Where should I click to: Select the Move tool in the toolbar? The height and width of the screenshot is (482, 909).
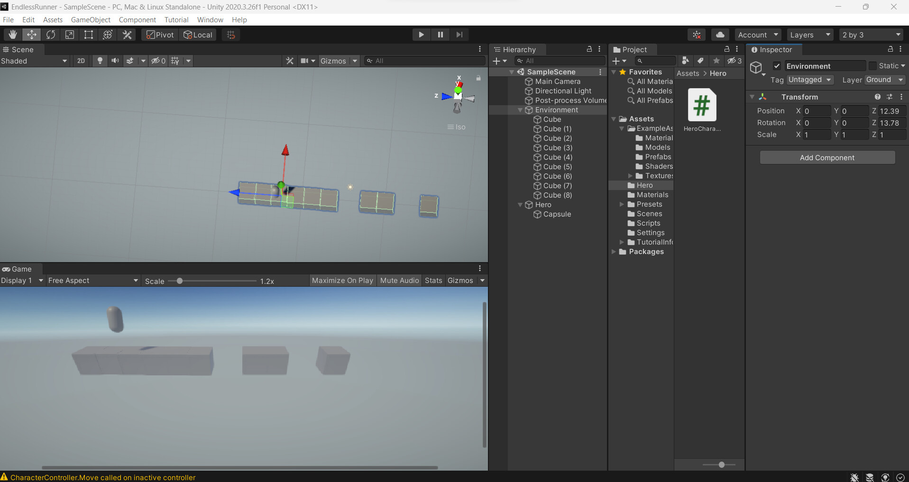pyautogui.click(x=31, y=34)
